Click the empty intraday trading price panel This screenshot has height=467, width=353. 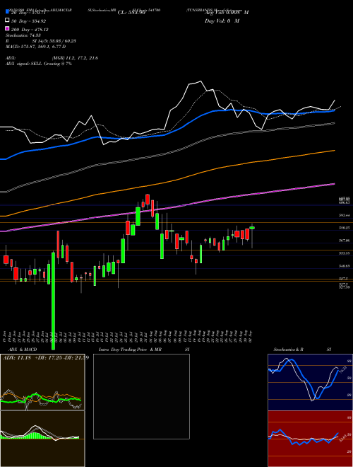point(141,396)
